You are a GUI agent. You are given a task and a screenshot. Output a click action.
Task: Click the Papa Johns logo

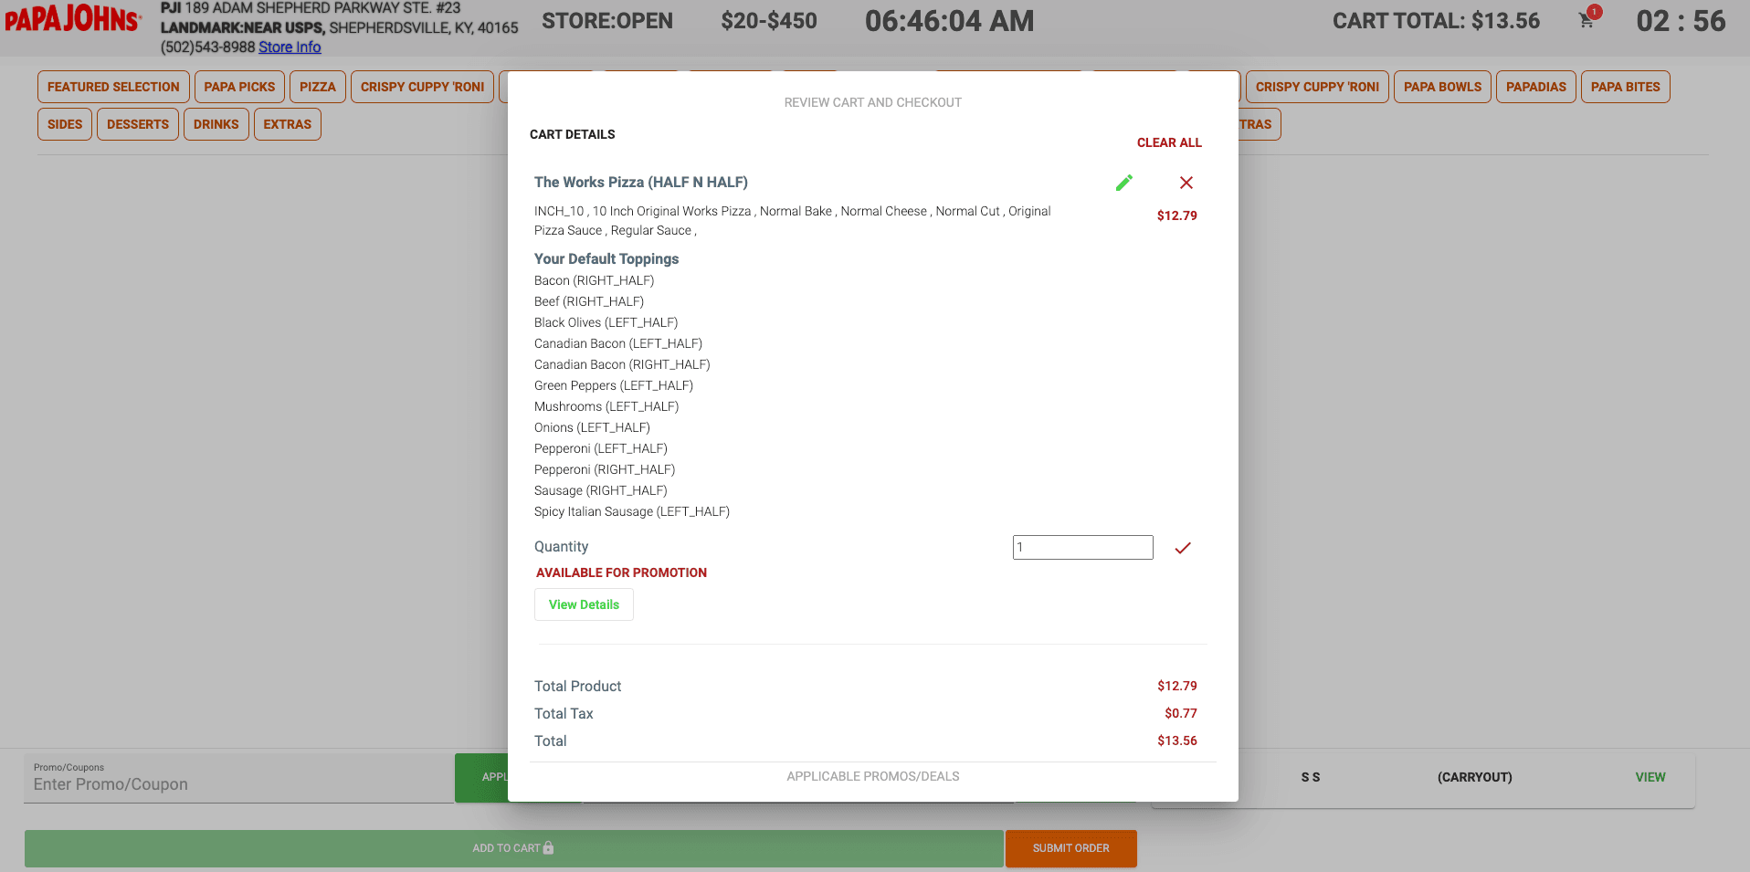73,20
